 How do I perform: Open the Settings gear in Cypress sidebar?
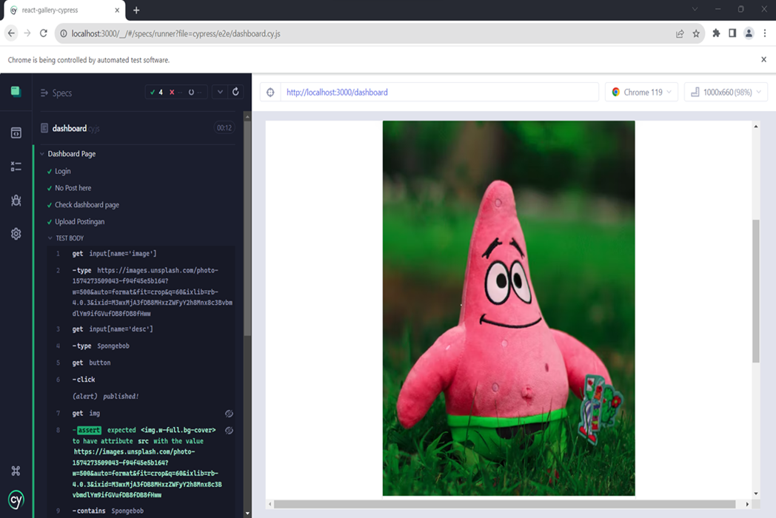16,234
